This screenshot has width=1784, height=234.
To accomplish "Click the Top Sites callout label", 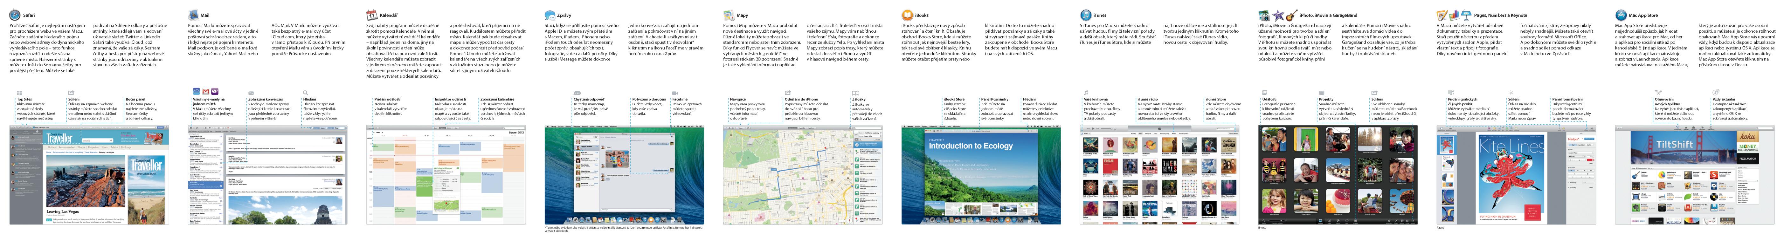I will pyautogui.click(x=24, y=99).
